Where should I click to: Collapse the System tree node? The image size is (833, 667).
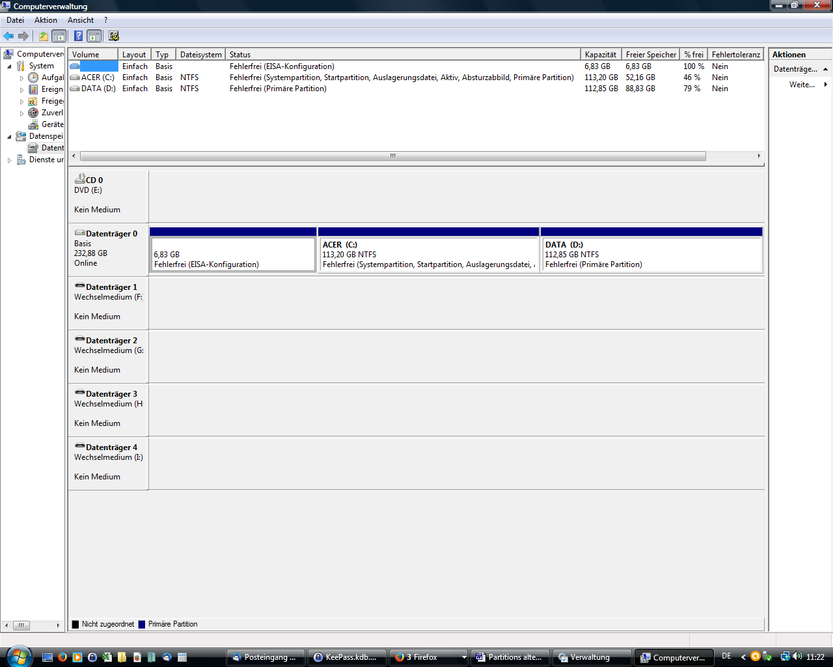(x=9, y=66)
